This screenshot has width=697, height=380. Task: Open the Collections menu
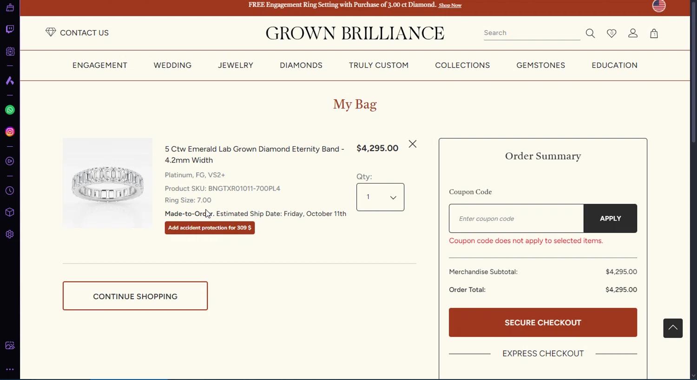coord(462,66)
